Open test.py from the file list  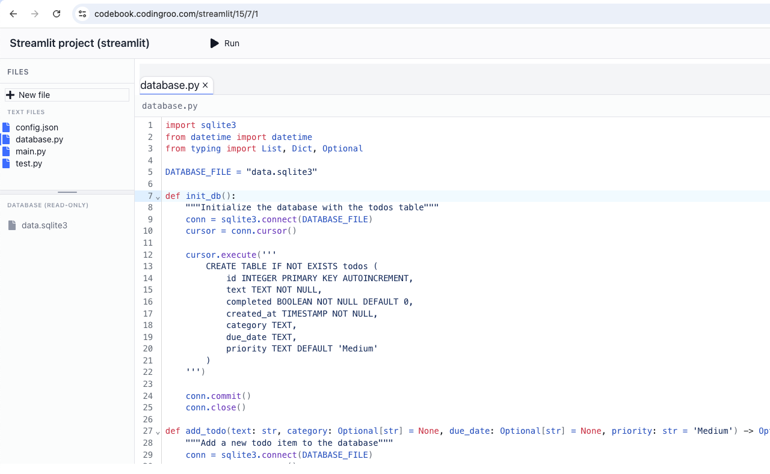tap(29, 163)
